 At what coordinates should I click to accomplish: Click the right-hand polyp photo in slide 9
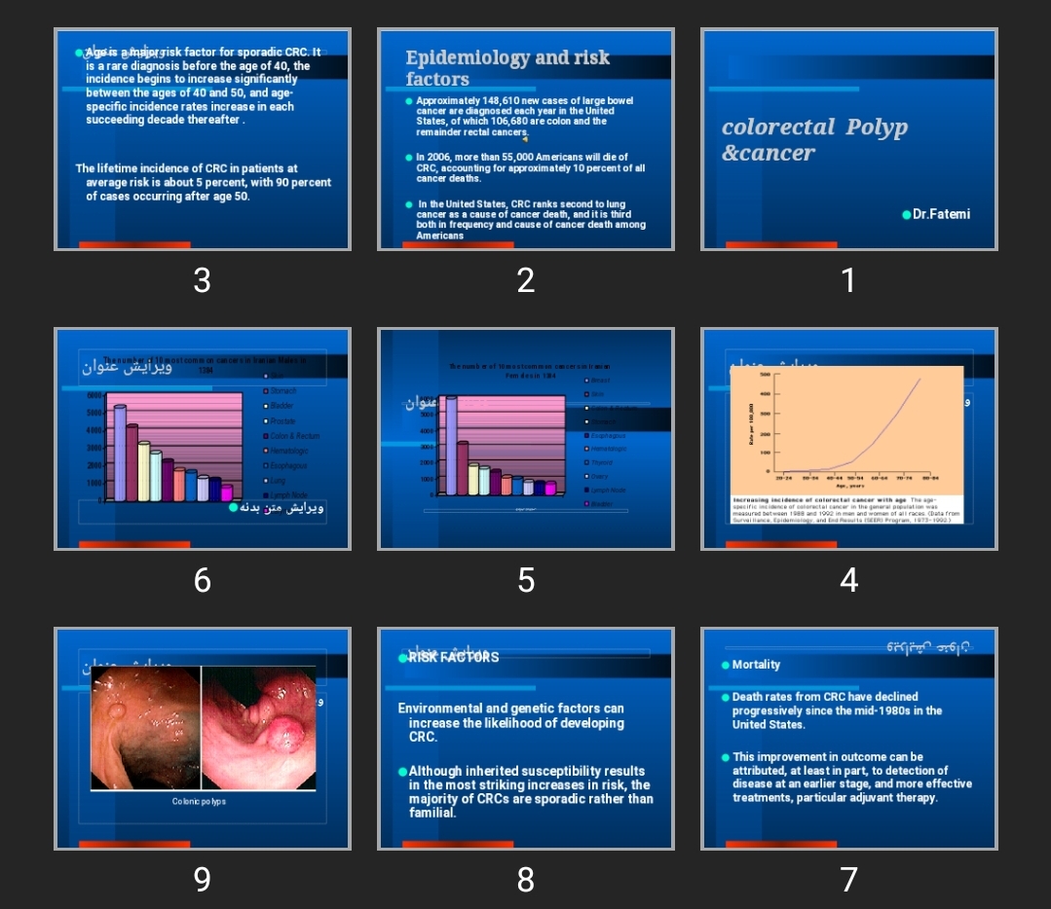click(x=259, y=728)
